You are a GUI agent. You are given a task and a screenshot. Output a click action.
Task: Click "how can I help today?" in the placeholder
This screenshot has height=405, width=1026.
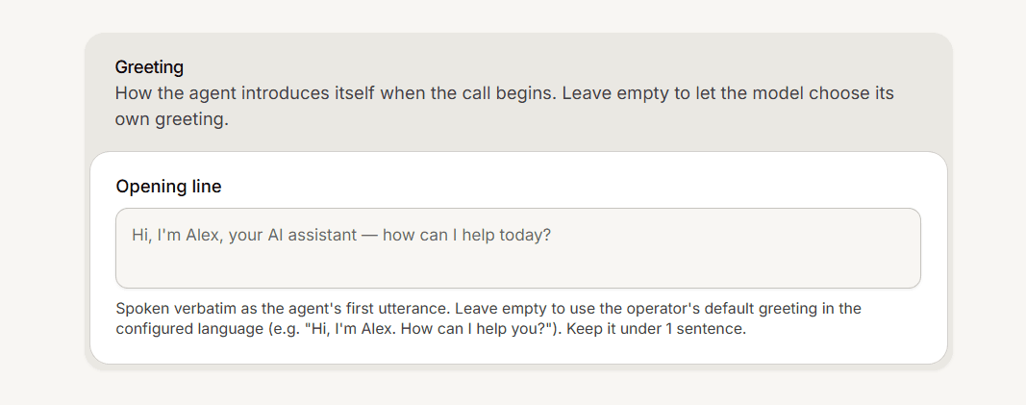point(467,235)
